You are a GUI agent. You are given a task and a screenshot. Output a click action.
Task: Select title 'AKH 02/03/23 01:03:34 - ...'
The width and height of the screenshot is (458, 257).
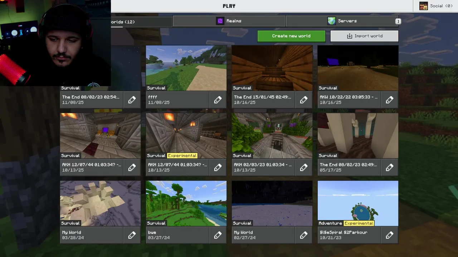263,165
